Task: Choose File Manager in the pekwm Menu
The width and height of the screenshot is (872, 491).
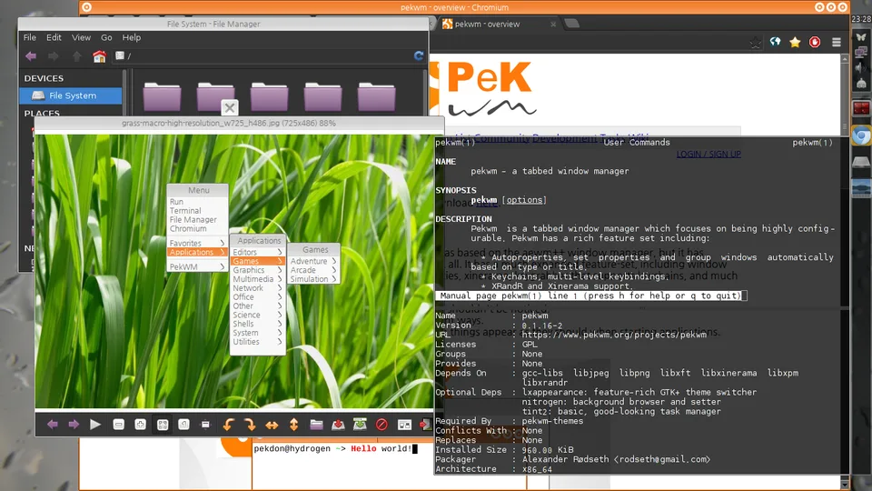Action: click(x=197, y=219)
